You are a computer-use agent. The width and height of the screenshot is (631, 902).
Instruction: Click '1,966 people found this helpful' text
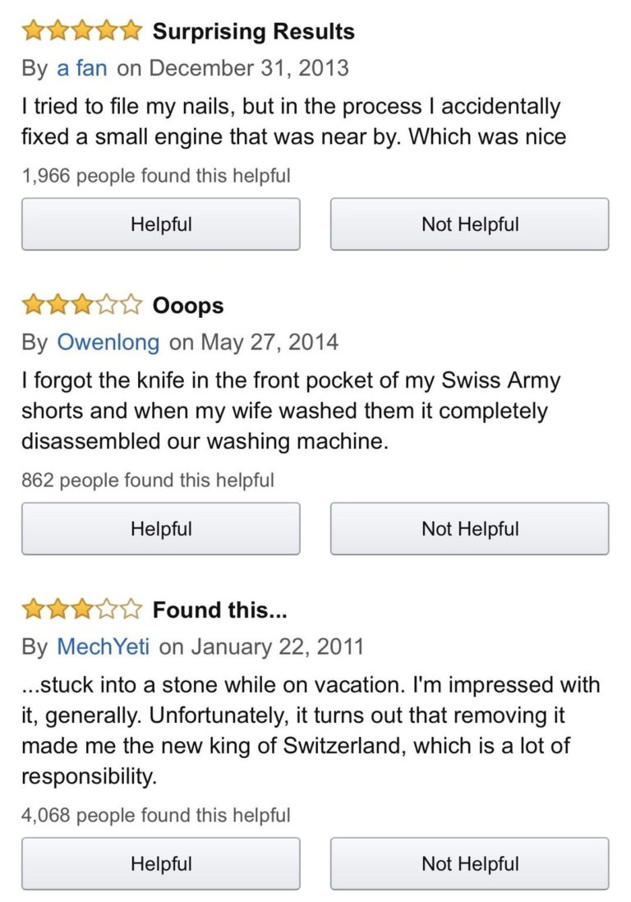(x=156, y=175)
